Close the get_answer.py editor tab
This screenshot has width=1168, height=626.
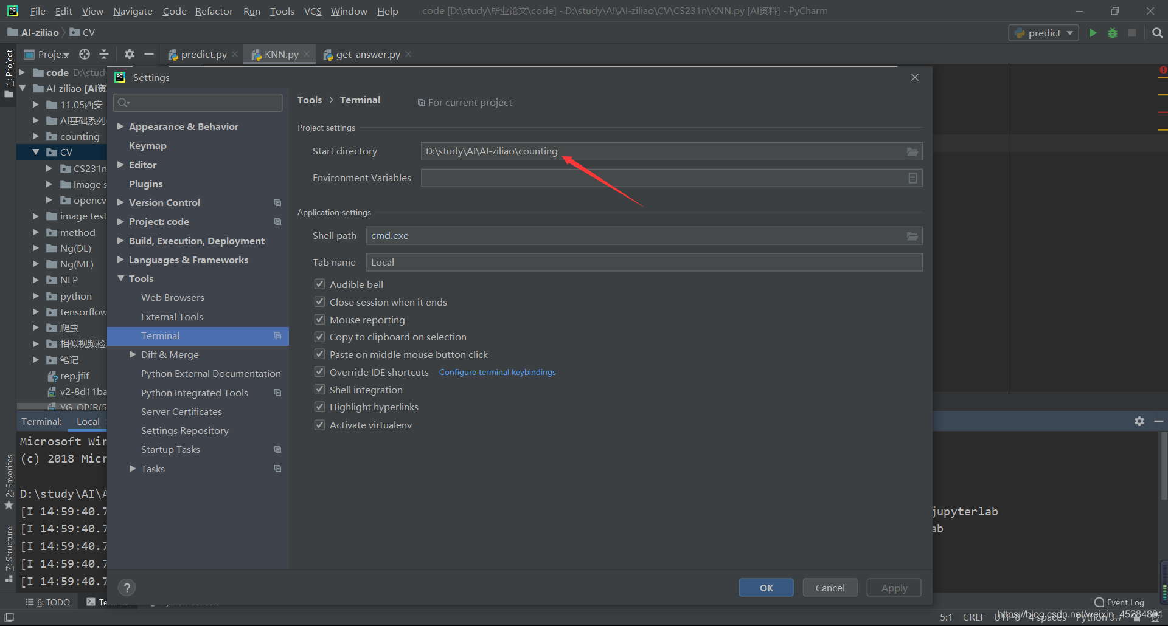(x=408, y=54)
